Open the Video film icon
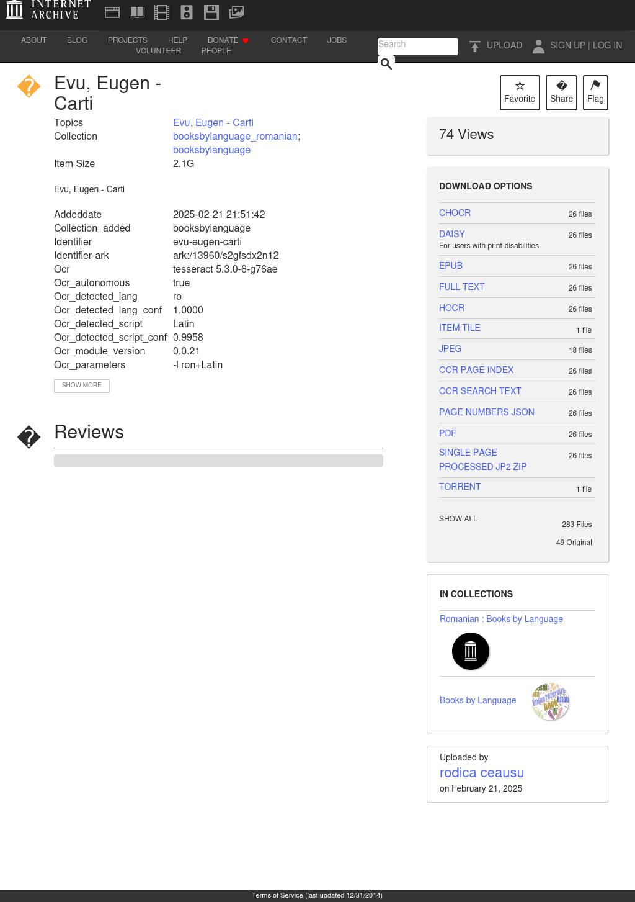 [162, 12]
